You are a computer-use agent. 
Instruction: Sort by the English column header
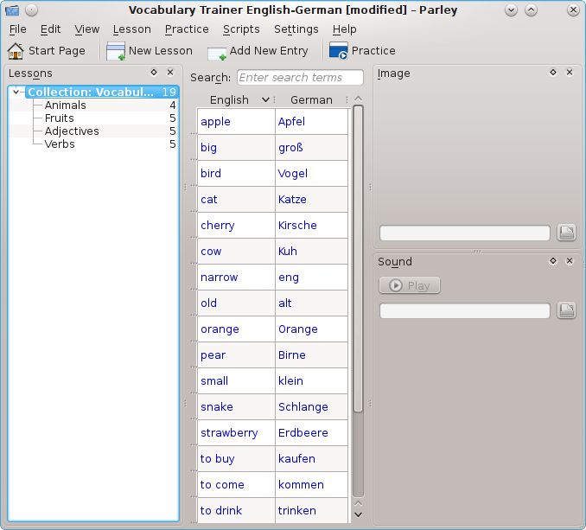pyautogui.click(x=229, y=100)
